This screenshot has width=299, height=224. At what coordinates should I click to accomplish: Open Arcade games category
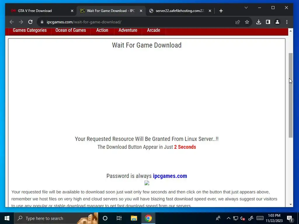(x=154, y=30)
